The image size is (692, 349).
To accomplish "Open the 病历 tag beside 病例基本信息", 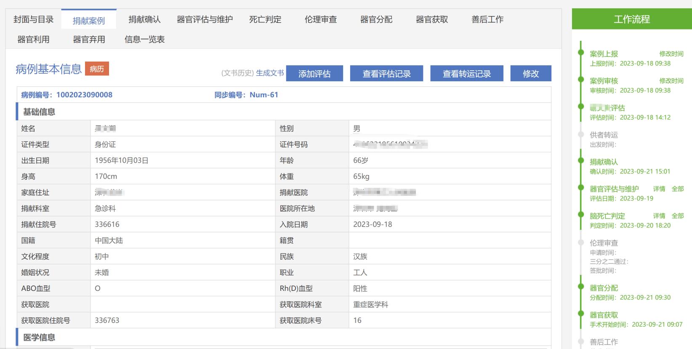I will [x=97, y=69].
